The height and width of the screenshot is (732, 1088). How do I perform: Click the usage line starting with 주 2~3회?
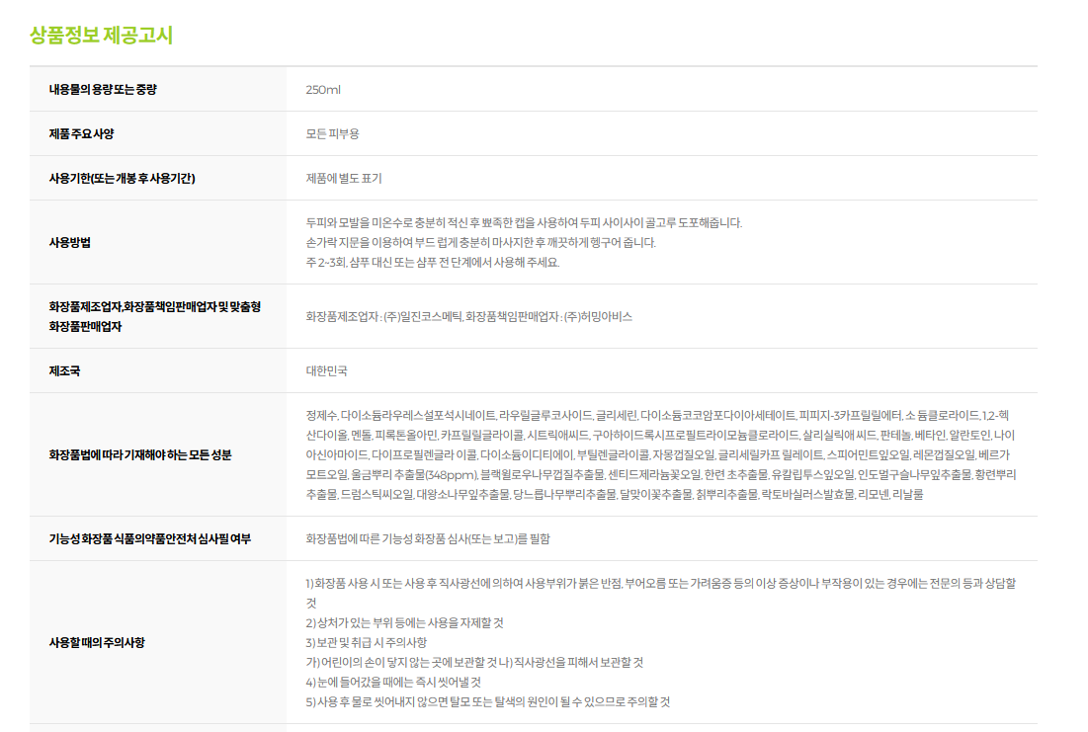pyautogui.click(x=432, y=262)
